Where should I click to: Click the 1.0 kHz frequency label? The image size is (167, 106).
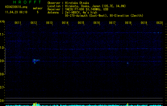[x=2, y=48]
